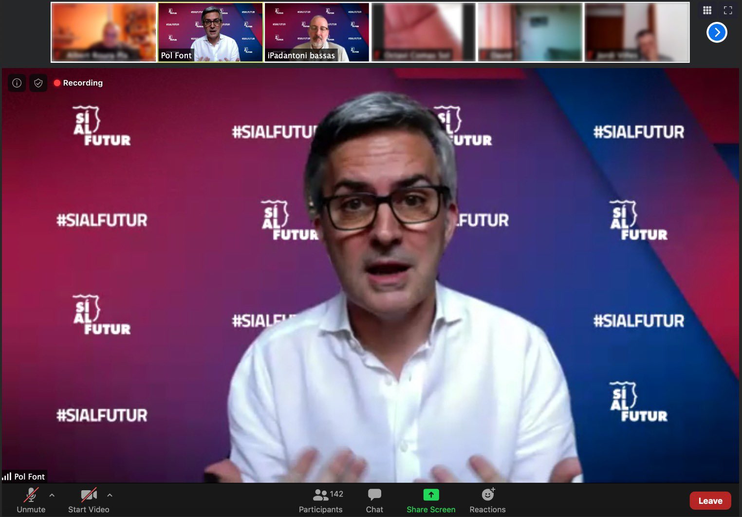Switch to gallery view grid icon
The image size is (742, 517).
pyautogui.click(x=707, y=10)
